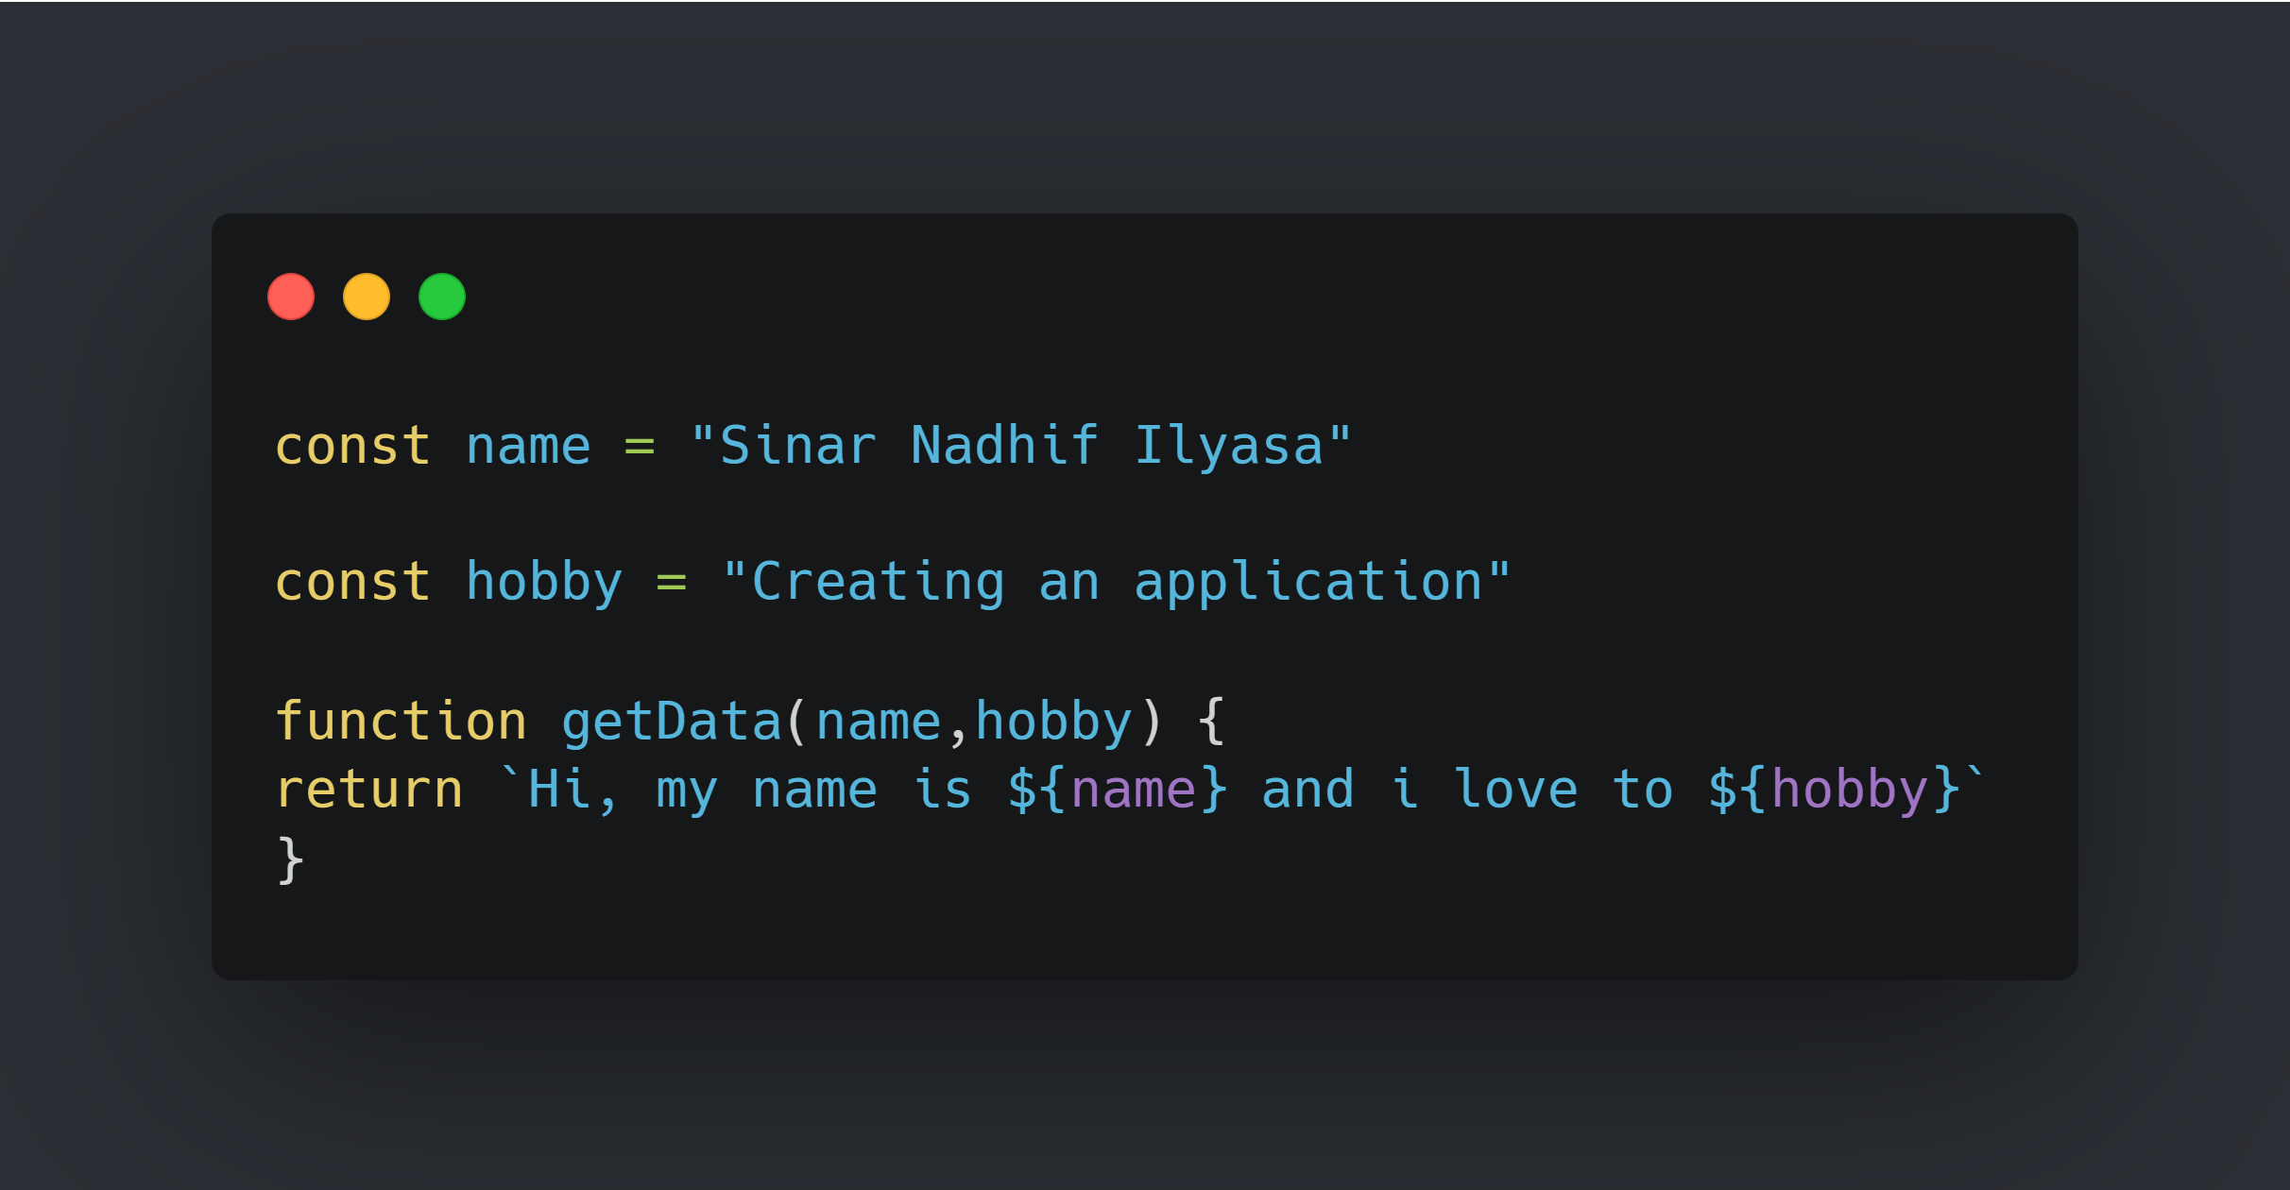Click the hobby parameter of getData

coord(1053,722)
